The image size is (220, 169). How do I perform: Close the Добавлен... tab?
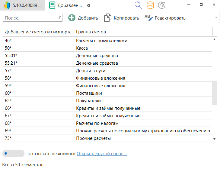(88, 5)
